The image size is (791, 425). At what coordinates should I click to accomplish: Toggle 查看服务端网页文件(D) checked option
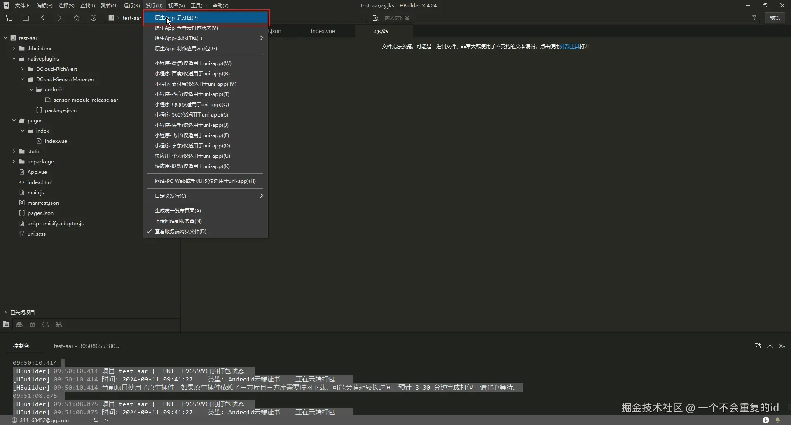[x=180, y=231]
